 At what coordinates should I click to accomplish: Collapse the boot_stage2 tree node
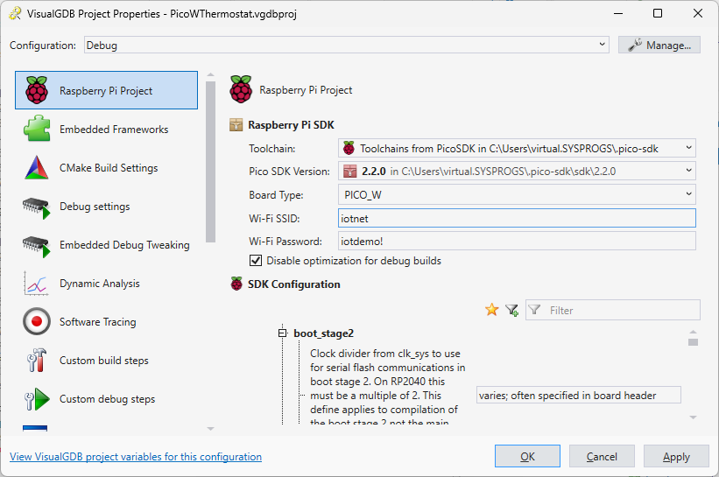click(x=283, y=333)
